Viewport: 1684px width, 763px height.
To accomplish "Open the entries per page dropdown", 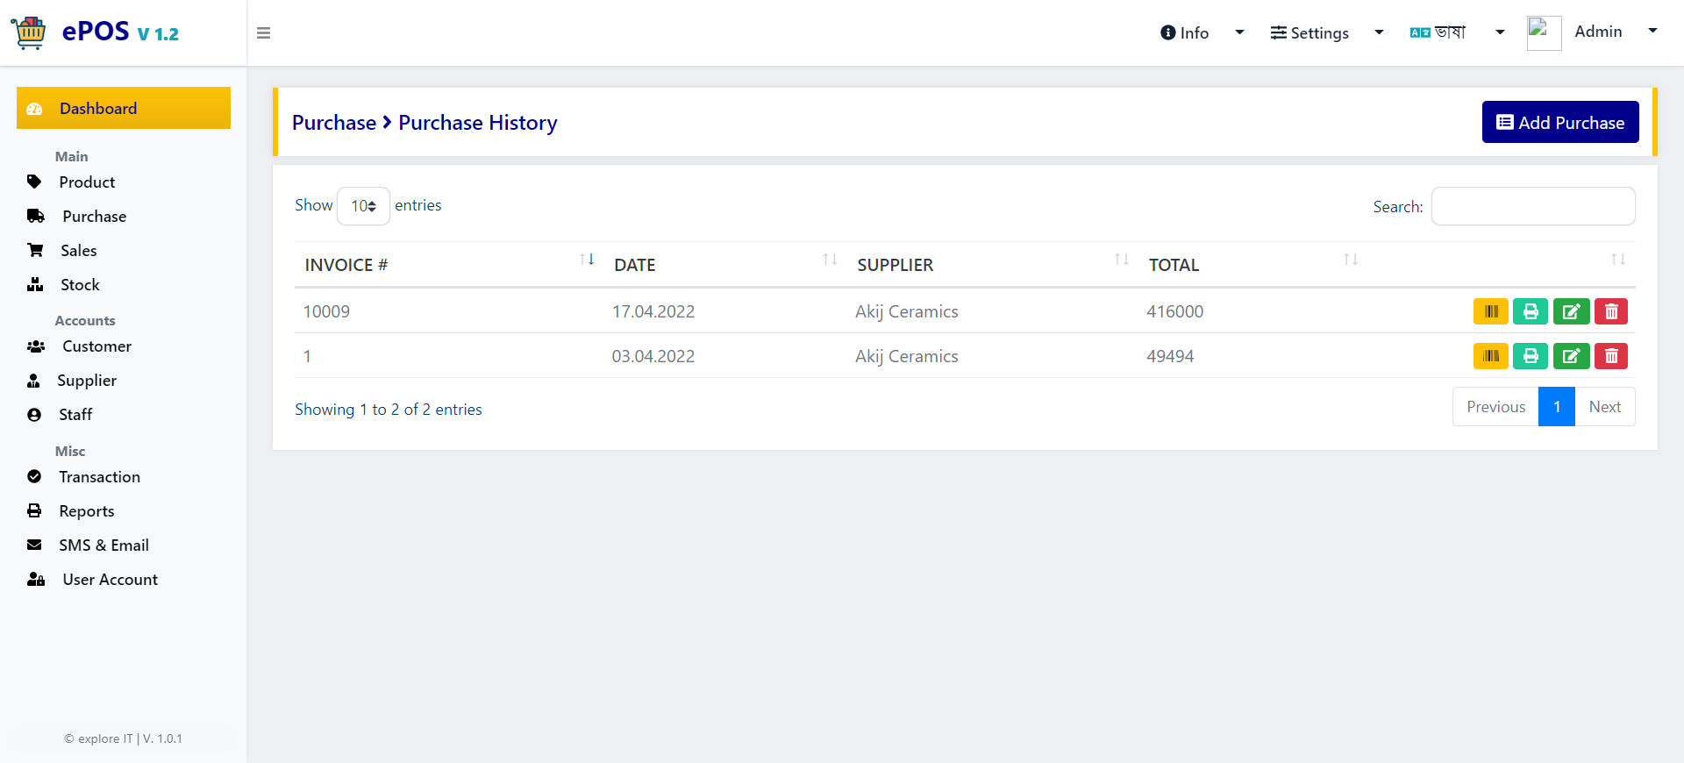I will coord(363,206).
